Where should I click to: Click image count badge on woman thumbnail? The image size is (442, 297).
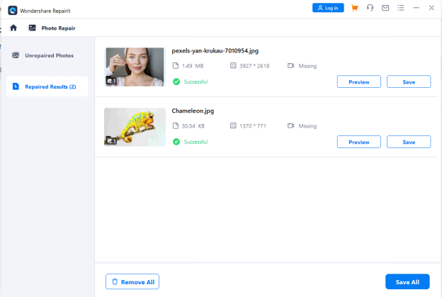click(x=111, y=81)
